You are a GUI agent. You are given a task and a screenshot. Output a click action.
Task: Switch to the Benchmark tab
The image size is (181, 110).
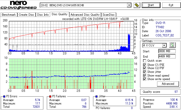[9, 15]
